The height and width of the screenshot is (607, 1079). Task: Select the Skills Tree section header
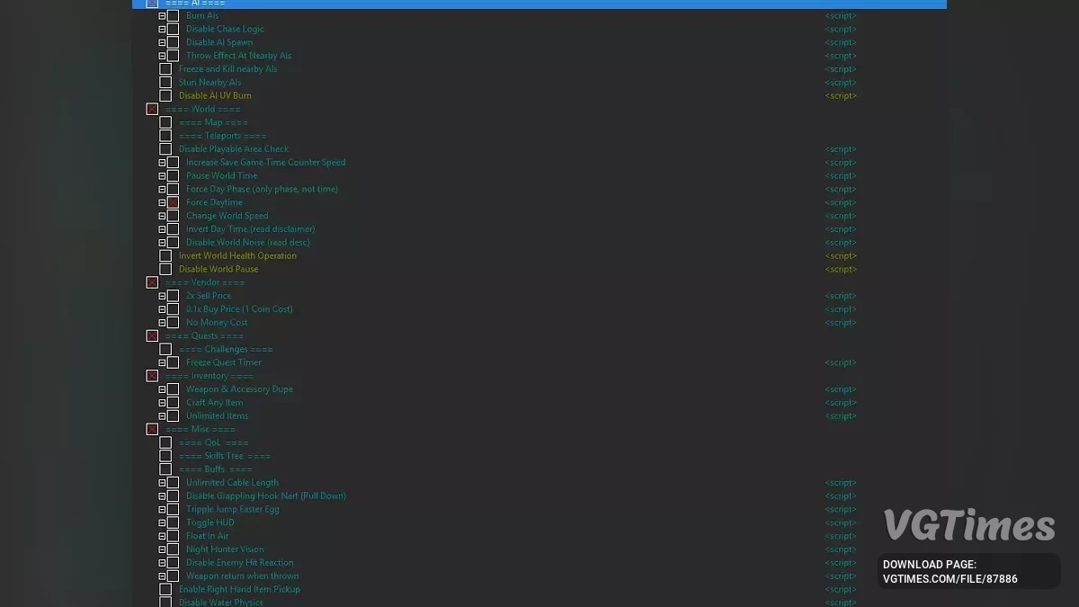click(224, 456)
